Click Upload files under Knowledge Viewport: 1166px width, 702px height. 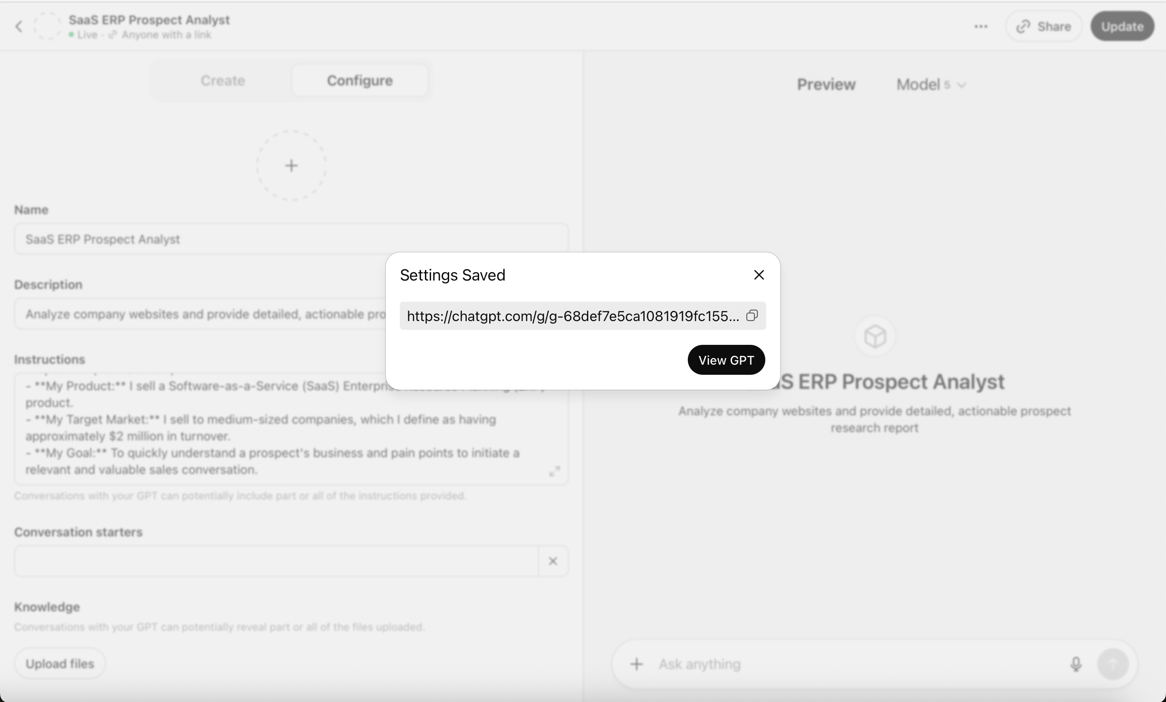[60, 664]
